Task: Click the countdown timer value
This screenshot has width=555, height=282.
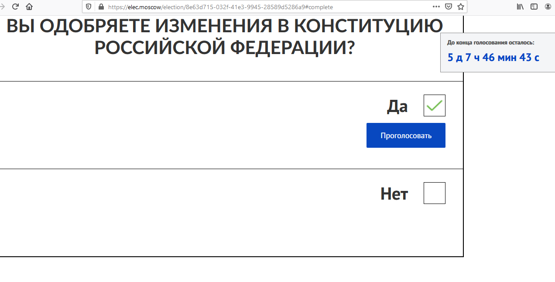Action: (493, 57)
